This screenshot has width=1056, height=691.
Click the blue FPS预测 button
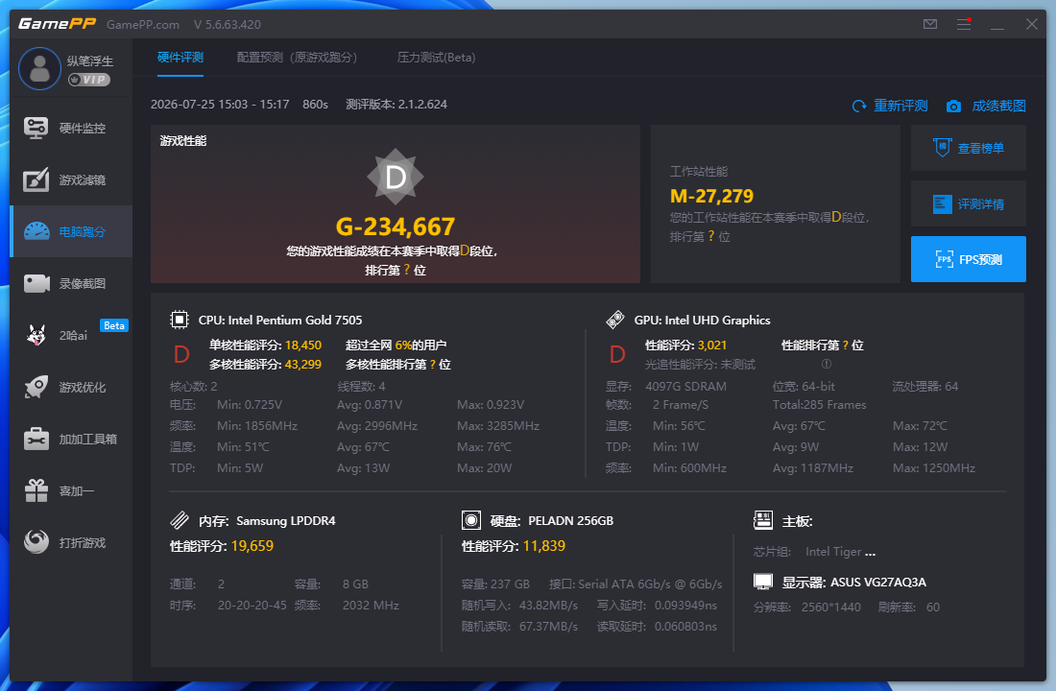pyautogui.click(x=969, y=259)
